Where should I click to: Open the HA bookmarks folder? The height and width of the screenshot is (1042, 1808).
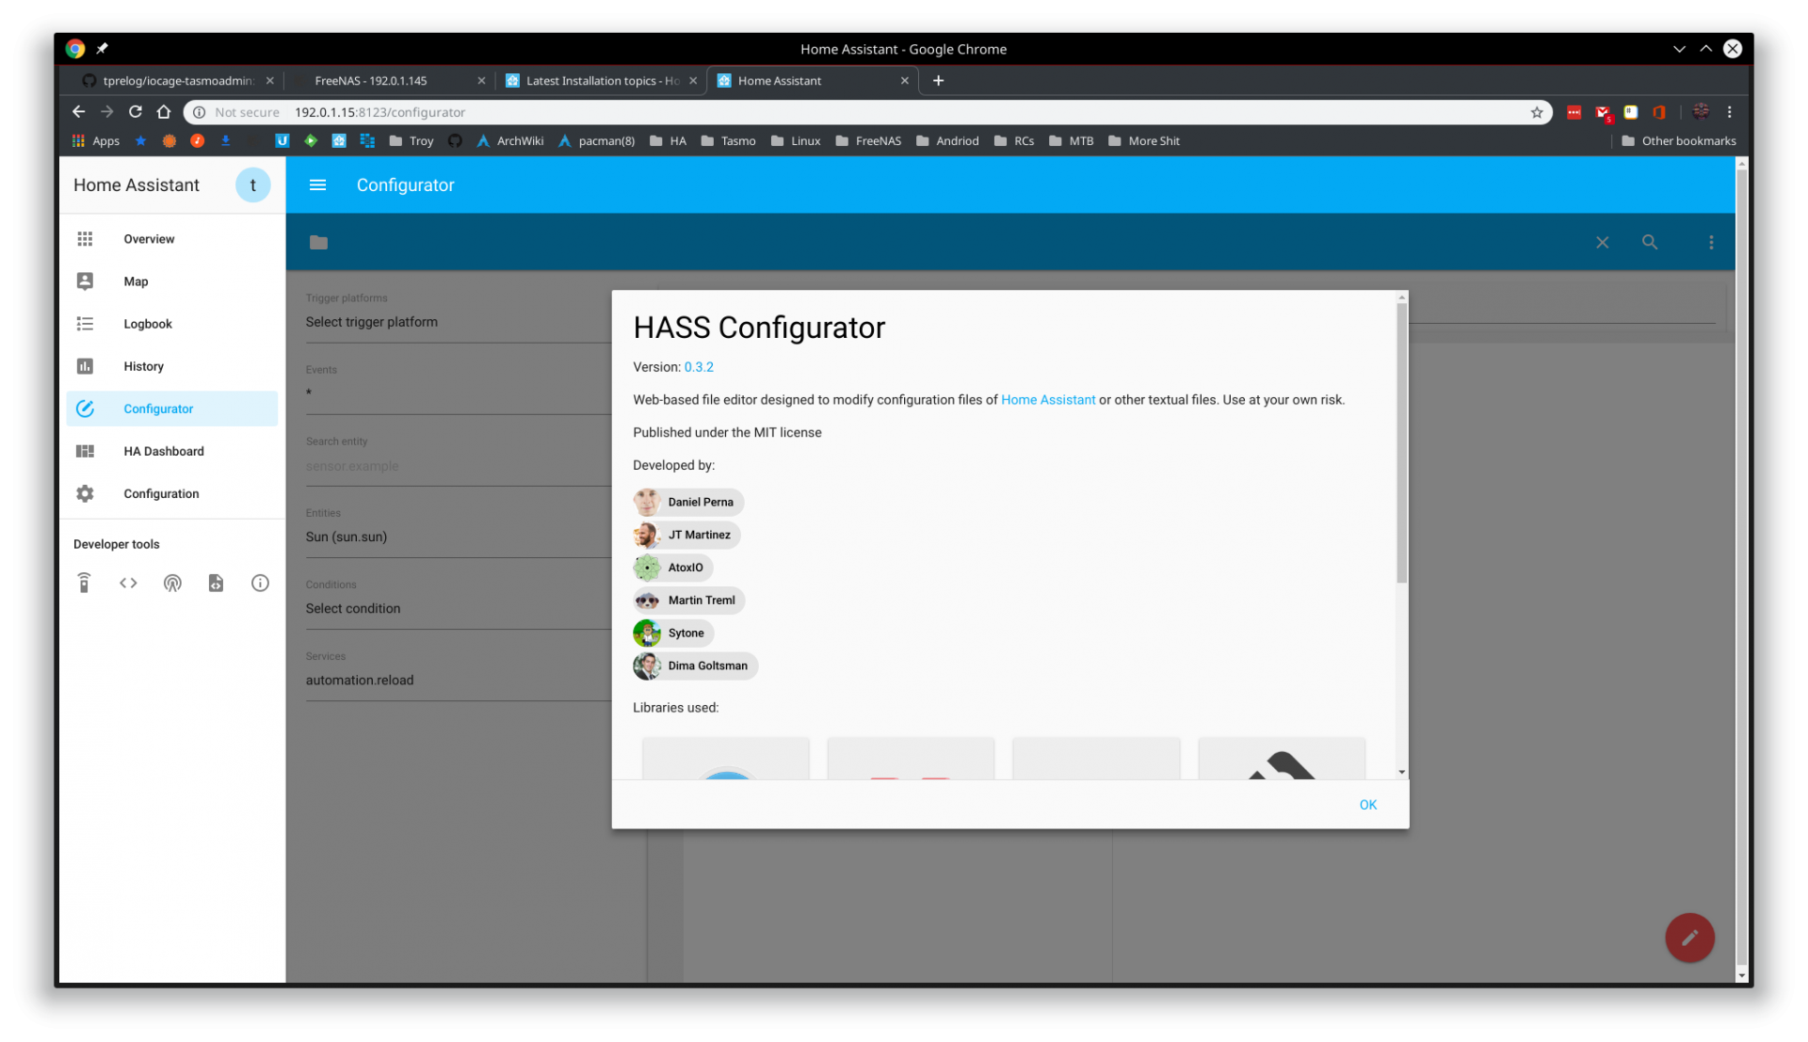pos(668,141)
